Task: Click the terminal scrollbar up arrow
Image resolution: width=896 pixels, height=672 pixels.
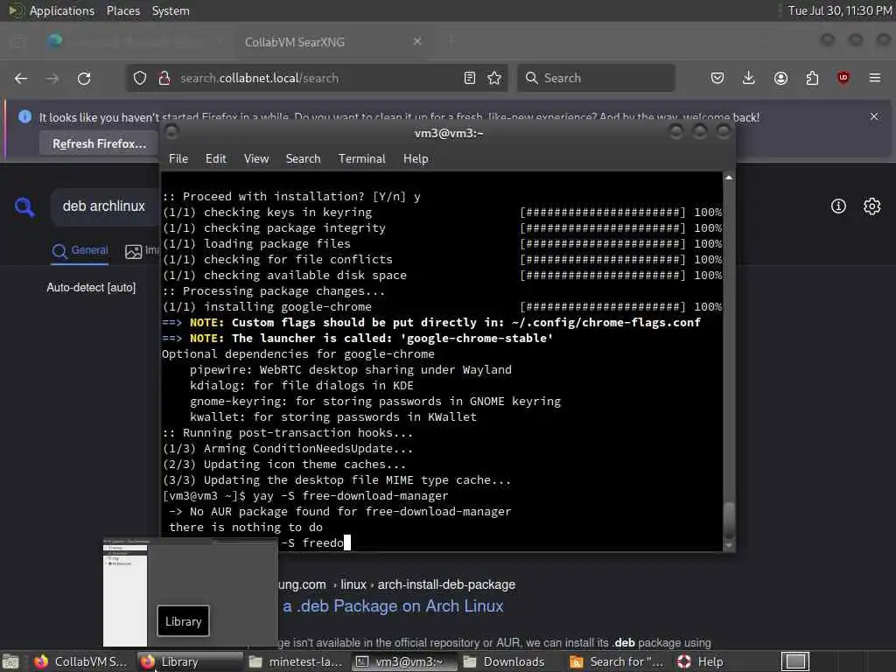Action: click(729, 178)
